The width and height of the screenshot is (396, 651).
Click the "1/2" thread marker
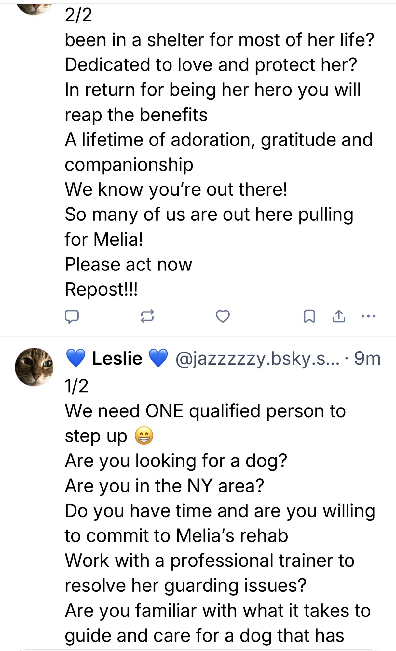pyautogui.click(x=77, y=386)
